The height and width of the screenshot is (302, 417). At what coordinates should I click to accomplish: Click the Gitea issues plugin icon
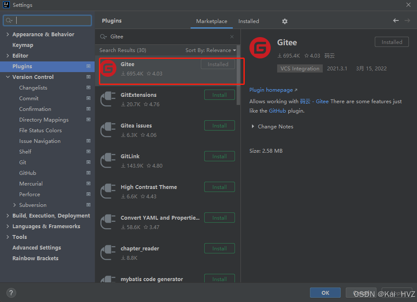(108, 130)
